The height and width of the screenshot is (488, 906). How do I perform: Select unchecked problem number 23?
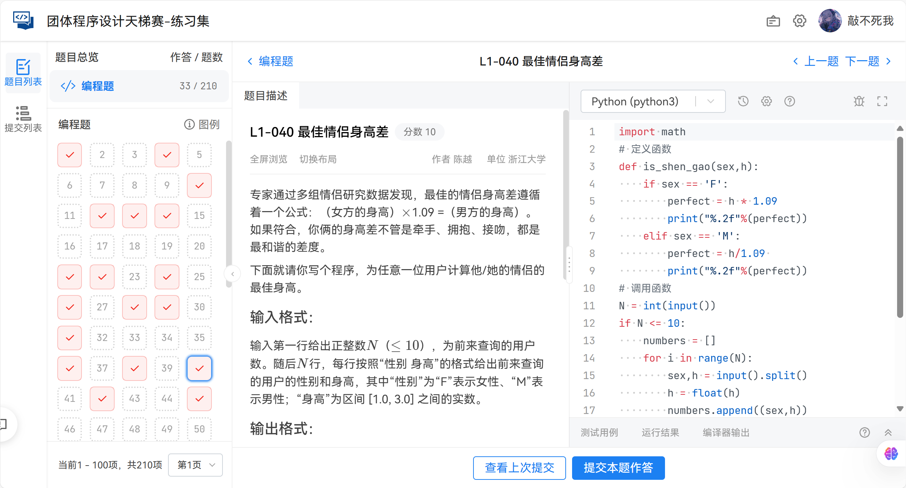[x=135, y=277]
